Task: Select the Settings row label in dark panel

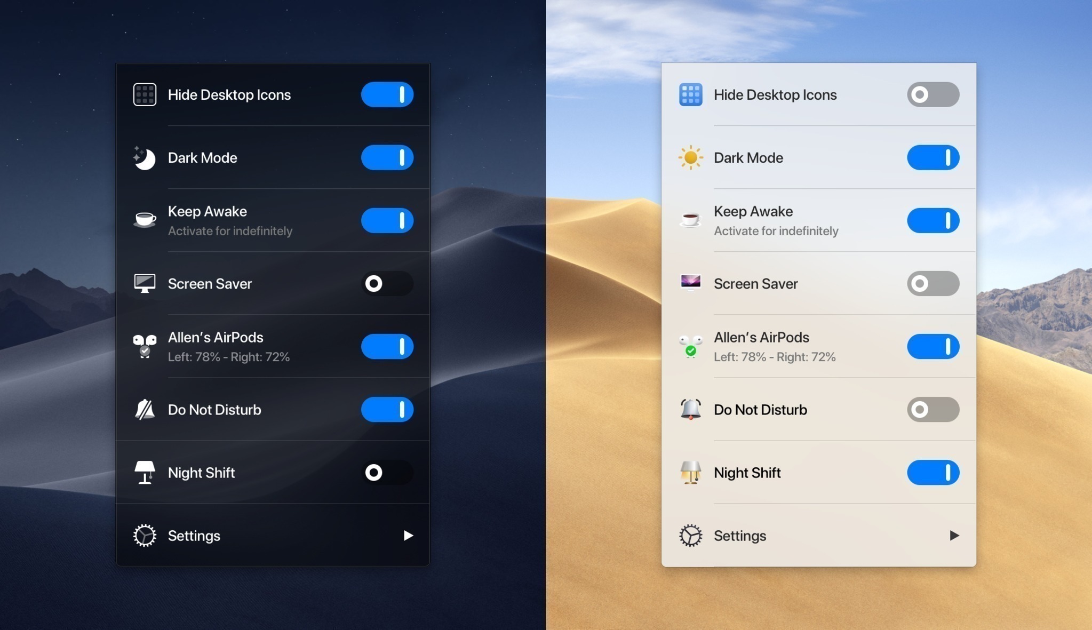Action: pos(194,536)
